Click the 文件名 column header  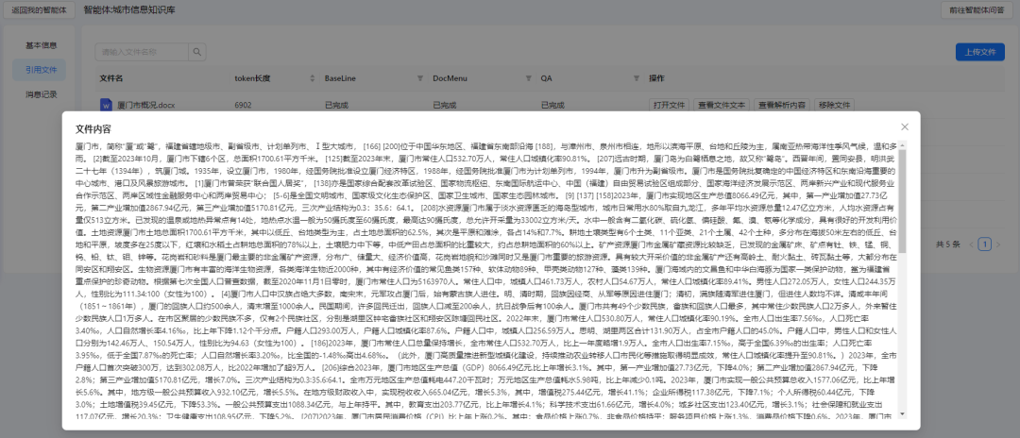pos(111,78)
